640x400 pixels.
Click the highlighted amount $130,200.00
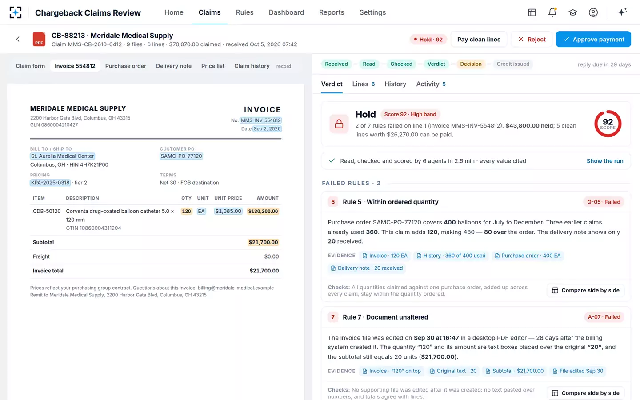point(263,212)
